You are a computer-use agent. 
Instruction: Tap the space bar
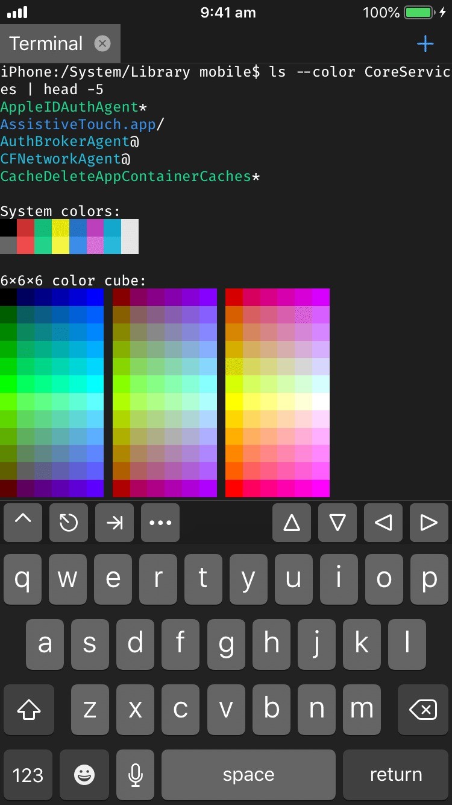coord(248,775)
